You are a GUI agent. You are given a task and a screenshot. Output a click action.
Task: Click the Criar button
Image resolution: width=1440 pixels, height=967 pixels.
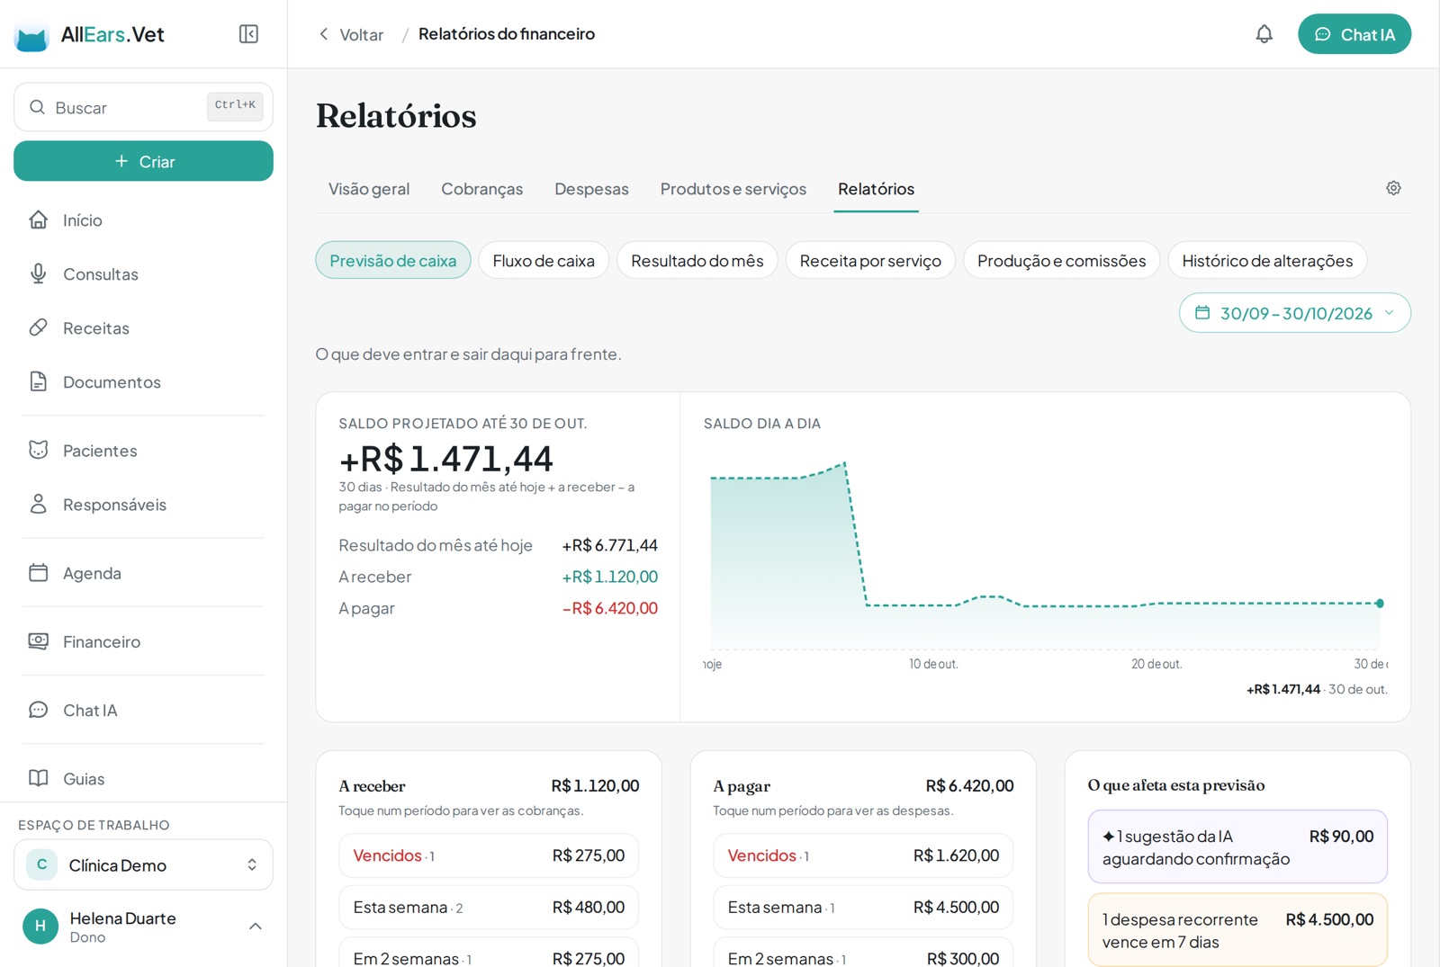pyautogui.click(x=144, y=161)
